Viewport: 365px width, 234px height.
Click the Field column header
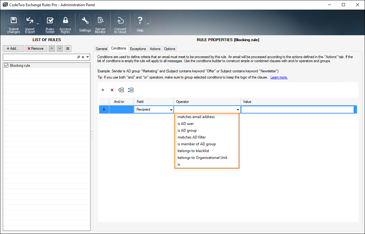pos(154,102)
